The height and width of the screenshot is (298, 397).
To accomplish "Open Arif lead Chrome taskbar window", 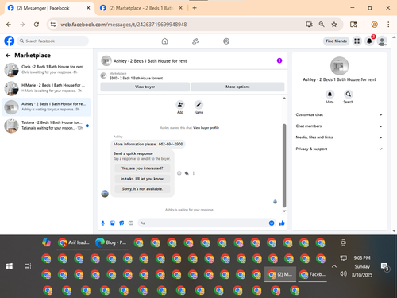I will pyautogui.click(x=74, y=242).
